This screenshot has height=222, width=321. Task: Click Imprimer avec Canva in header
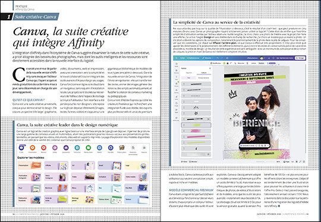(x=285, y=58)
